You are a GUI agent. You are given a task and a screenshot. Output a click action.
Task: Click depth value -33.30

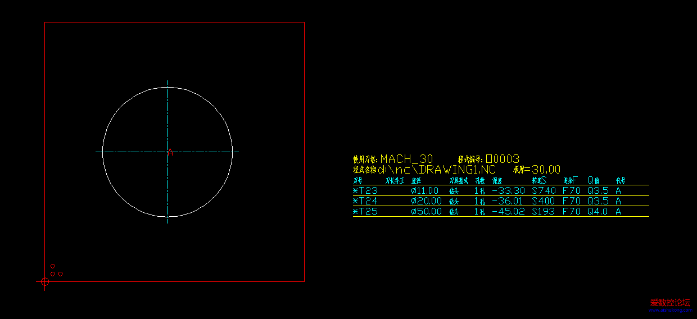[508, 191]
